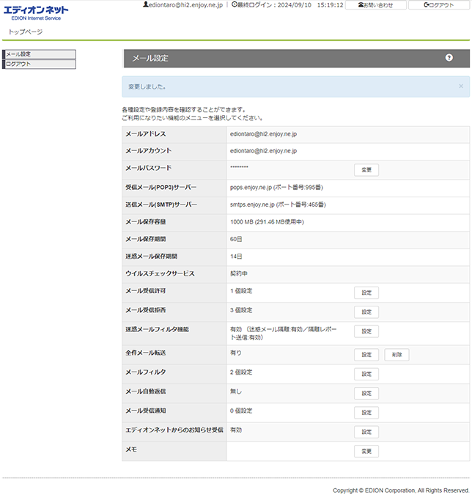The width and height of the screenshot is (472, 497).
Task: Open 設定 for メール受信許可
Action: click(366, 292)
